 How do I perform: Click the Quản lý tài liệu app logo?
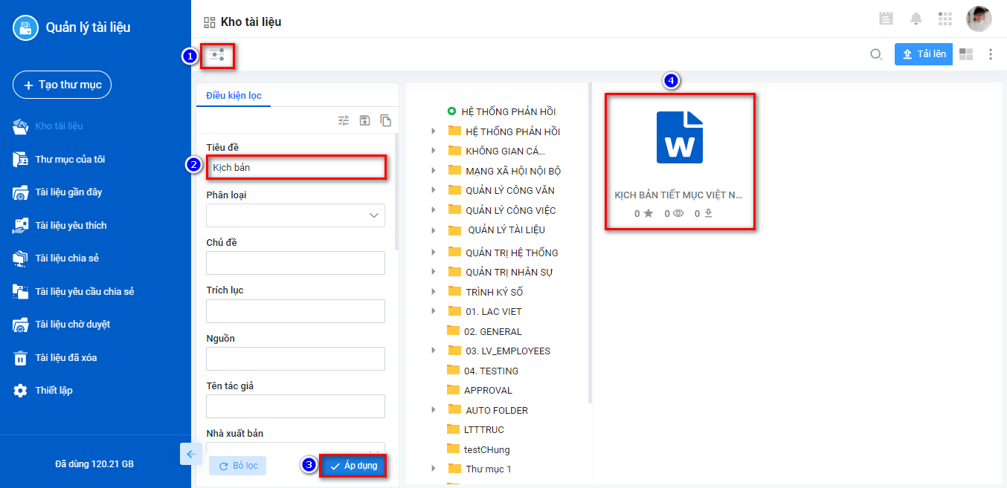[x=25, y=27]
